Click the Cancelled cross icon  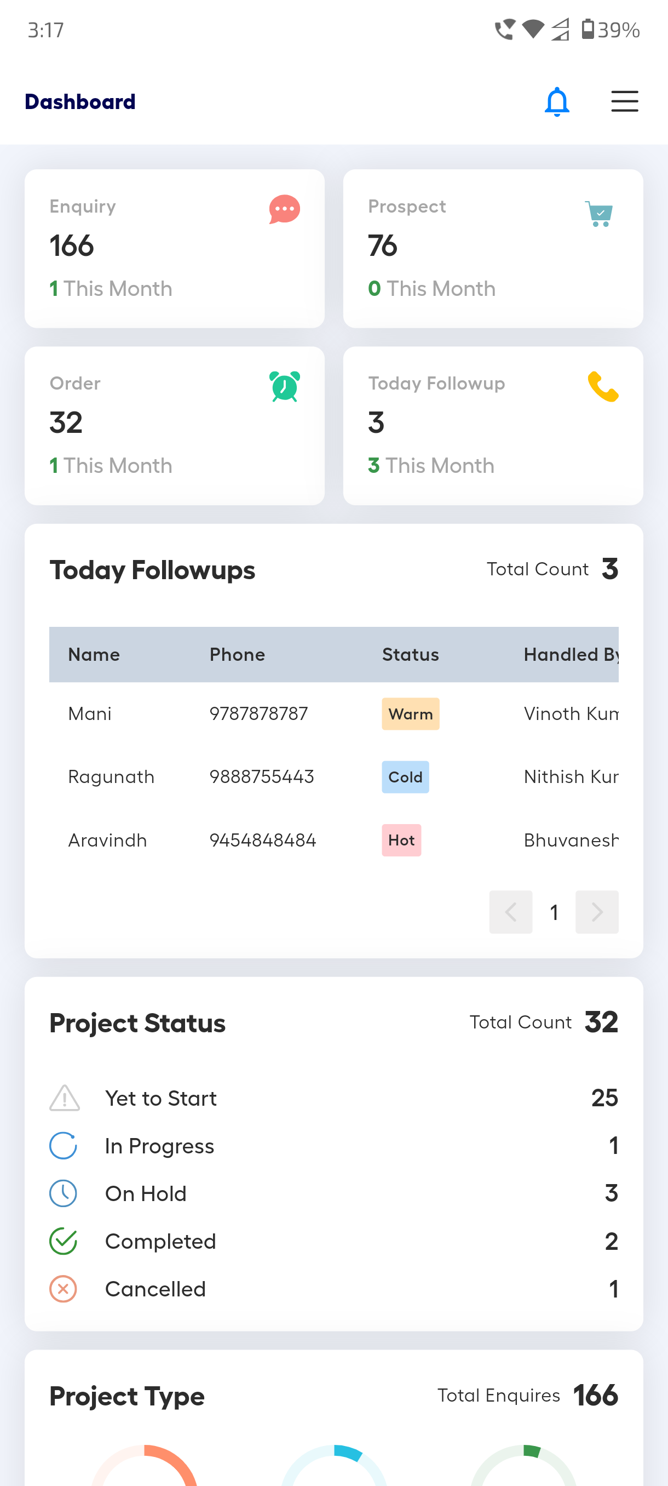click(x=64, y=1289)
